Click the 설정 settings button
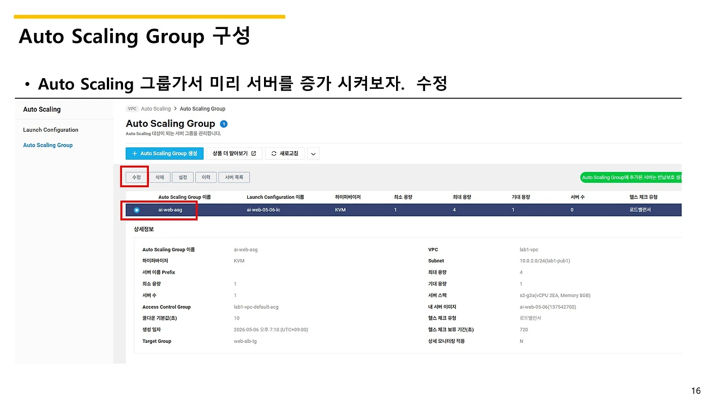The width and height of the screenshot is (716, 402). [x=183, y=177]
